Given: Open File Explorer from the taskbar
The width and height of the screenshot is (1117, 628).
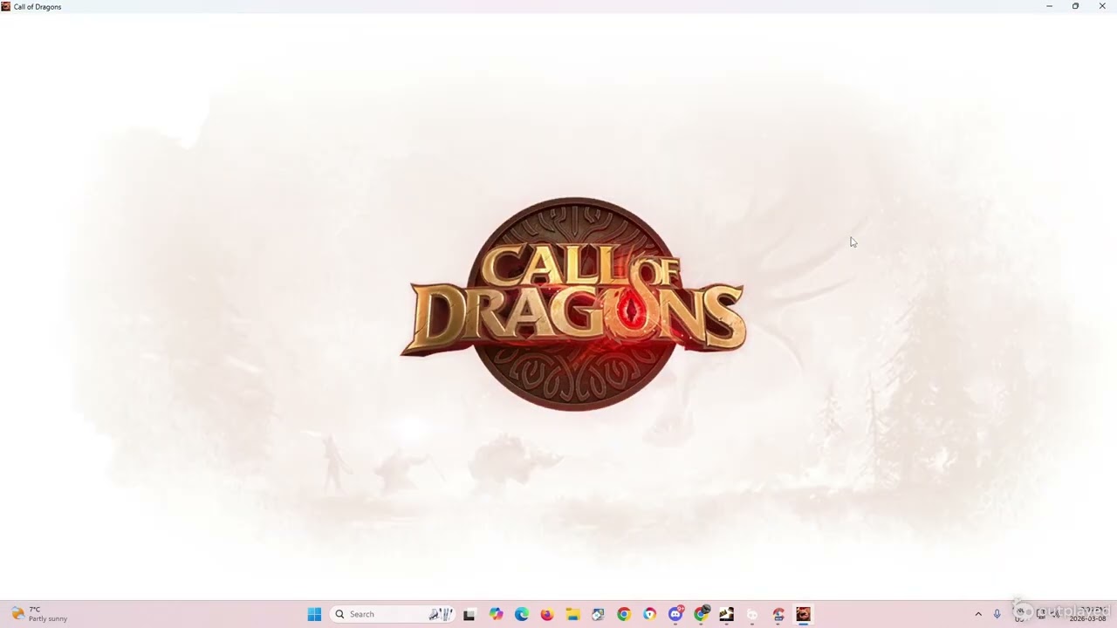Looking at the screenshot, I should click(x=572, y=614).
